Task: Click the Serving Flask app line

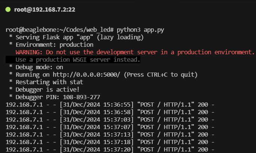Action: [79, 37]
